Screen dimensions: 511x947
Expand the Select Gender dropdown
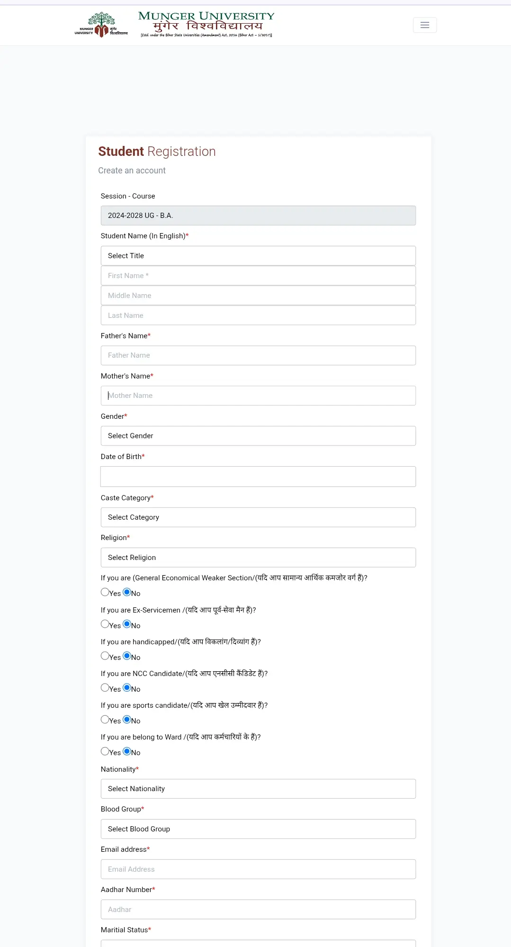tap(258, 436)
